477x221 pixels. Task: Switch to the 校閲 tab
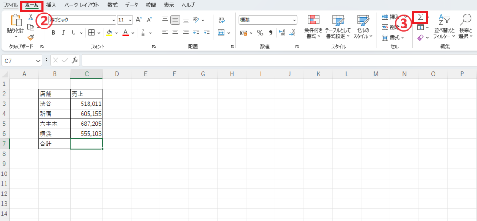(x=151, y=5)
